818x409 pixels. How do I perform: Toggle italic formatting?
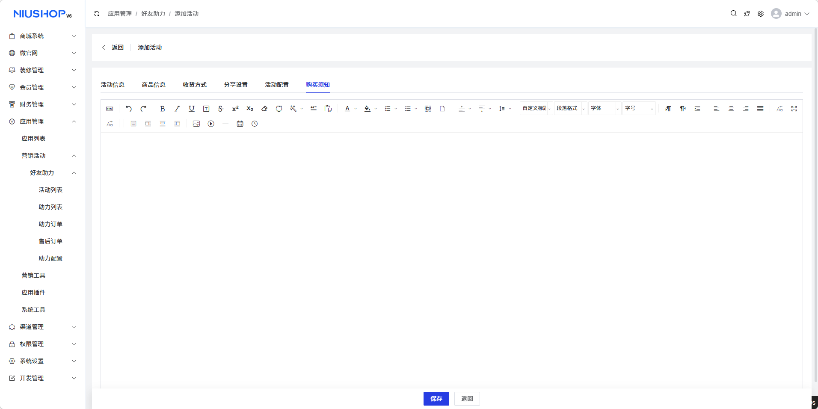point(177,109)
